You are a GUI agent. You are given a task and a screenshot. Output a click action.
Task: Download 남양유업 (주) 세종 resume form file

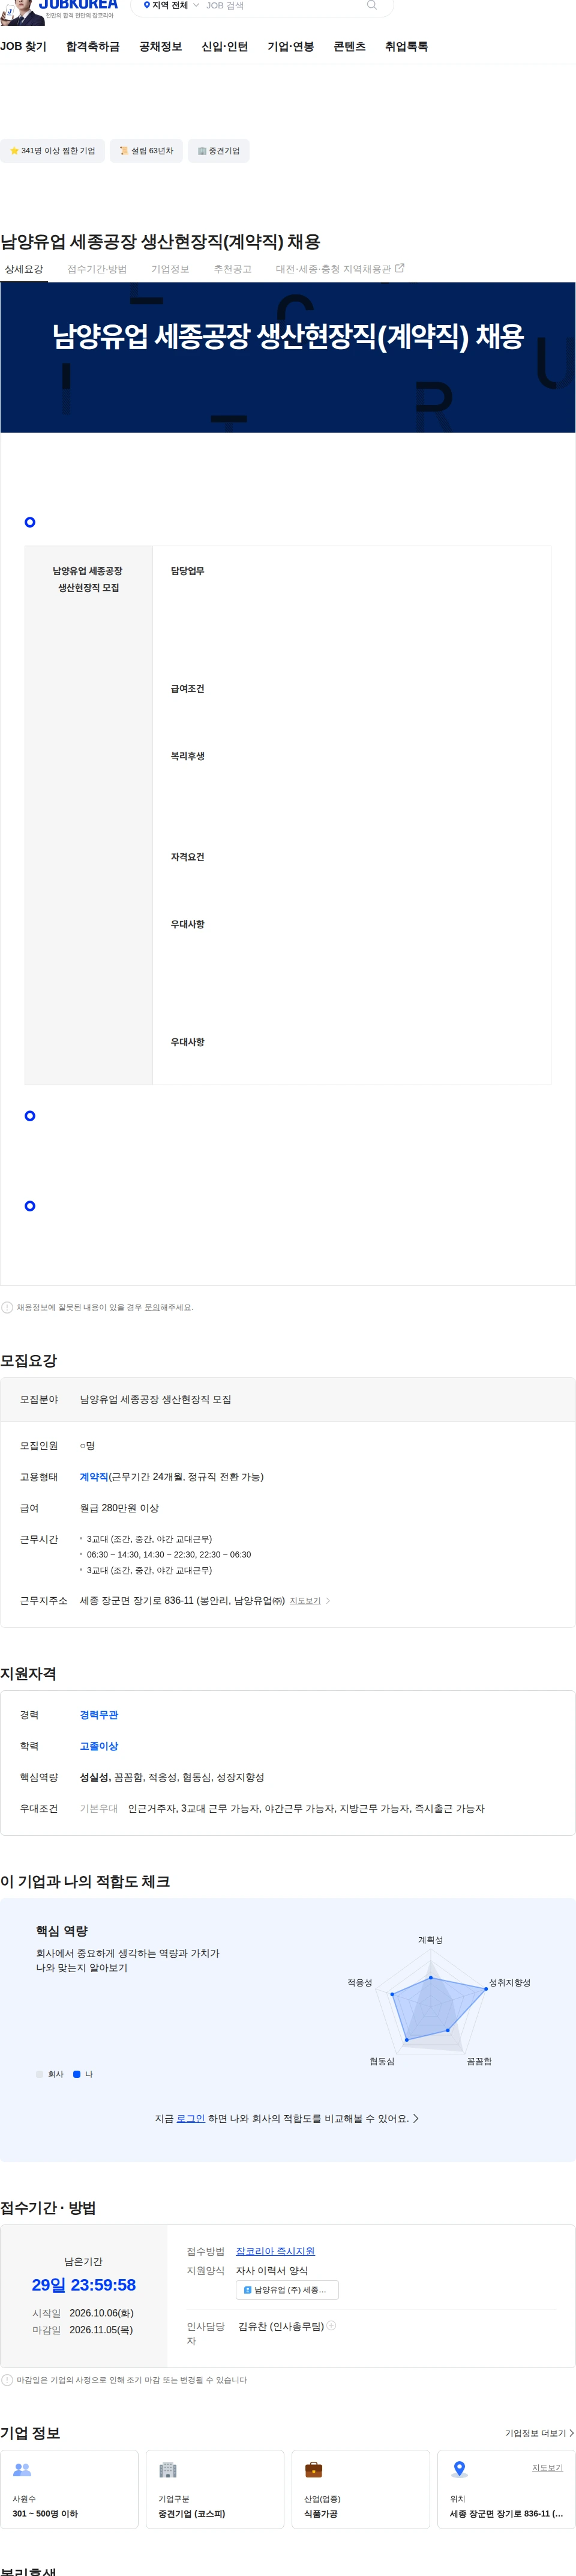click(x=287, y=2290)
